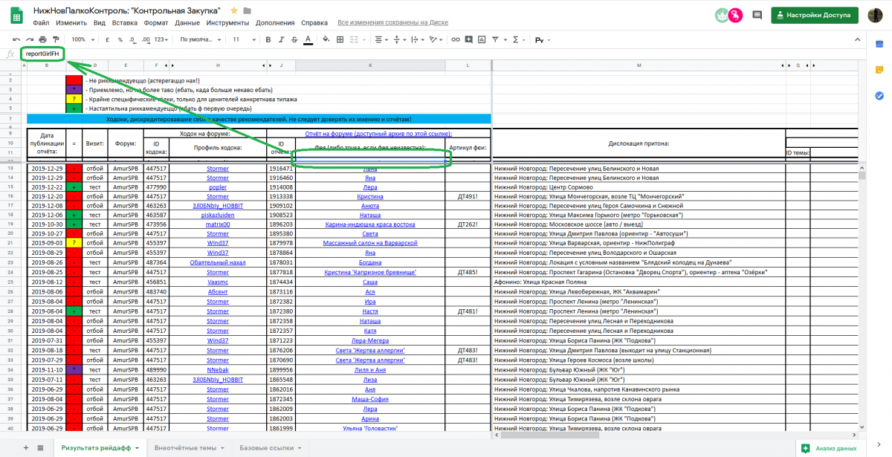Toggle Bold formatting
This screenshot has width=892, height=457.
coord(268,39)
